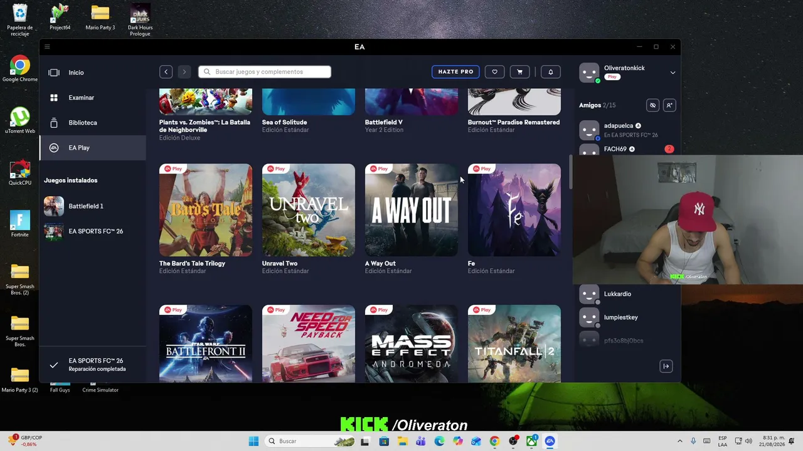
Task: Open Papelera de reciclaje on desktop
Action: pos(20,21)
